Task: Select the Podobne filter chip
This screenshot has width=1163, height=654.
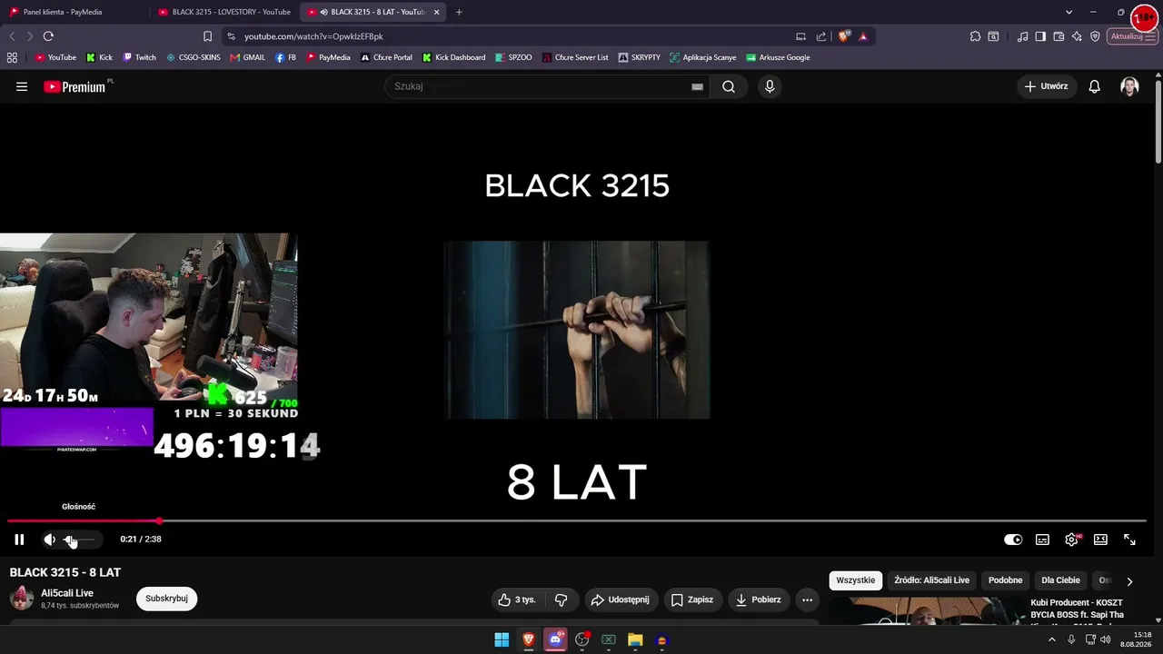Action: point(1005,580)
